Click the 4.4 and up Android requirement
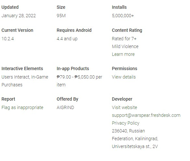 (67, 39)
